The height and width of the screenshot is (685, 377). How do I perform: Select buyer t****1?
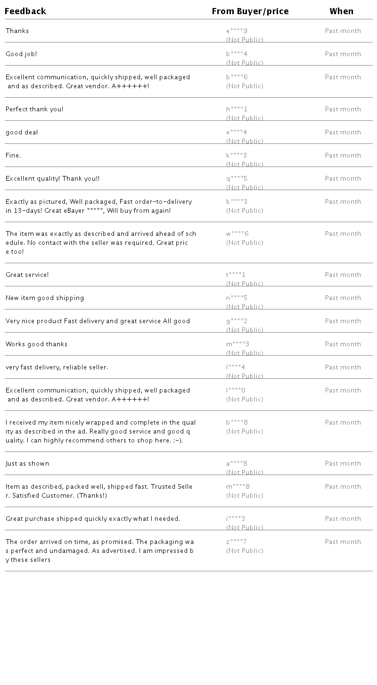[236, 275]
